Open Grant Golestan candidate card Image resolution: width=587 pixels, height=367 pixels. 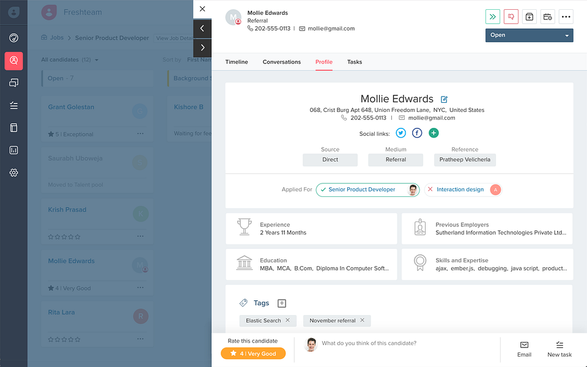tap(97, 118)
